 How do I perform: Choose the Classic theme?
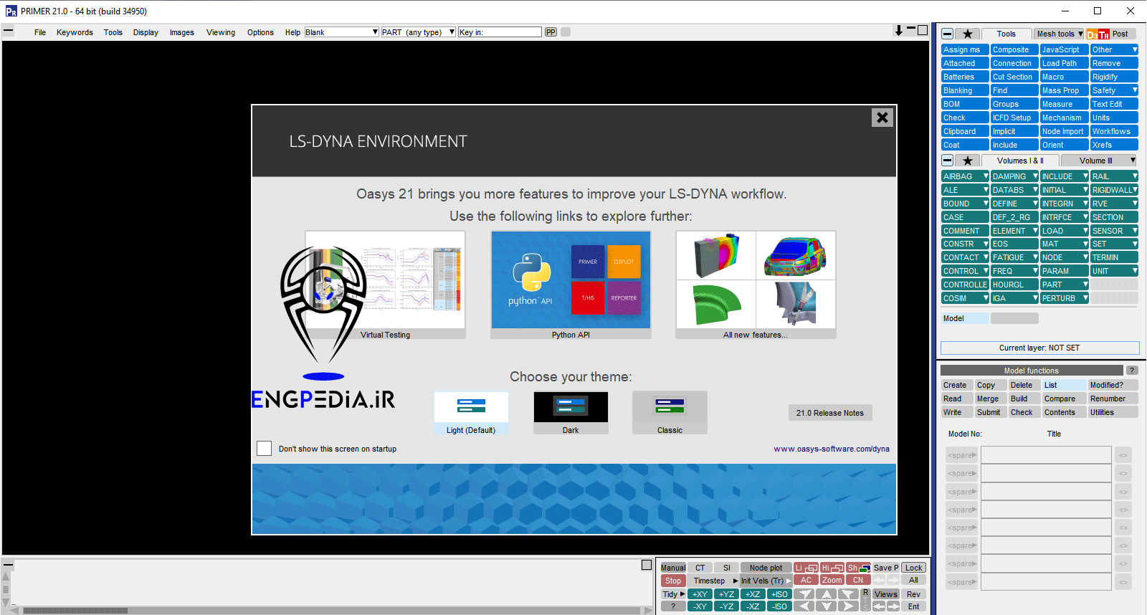pyautogui.click(x=670, y=413)
